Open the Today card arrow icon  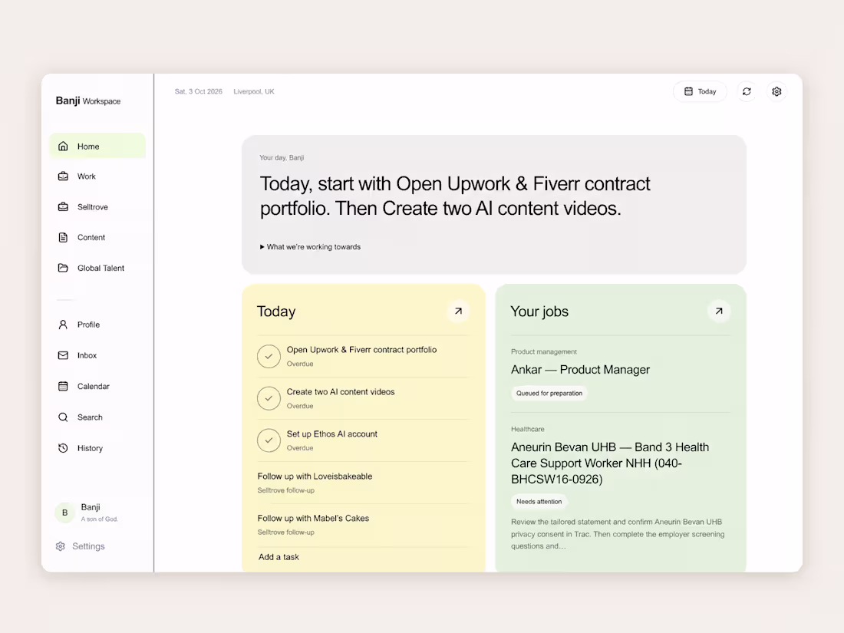(x=458, y=311)
